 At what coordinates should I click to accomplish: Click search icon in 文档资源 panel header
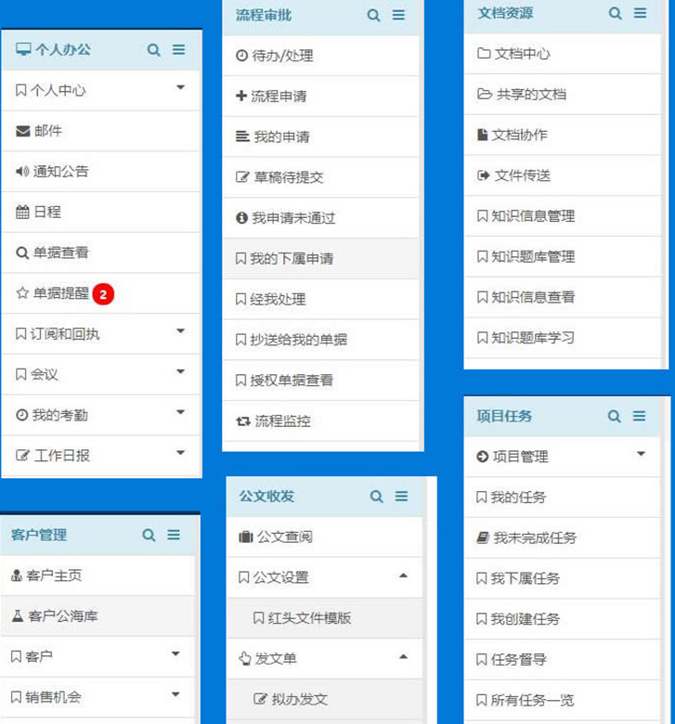[615, 13]
